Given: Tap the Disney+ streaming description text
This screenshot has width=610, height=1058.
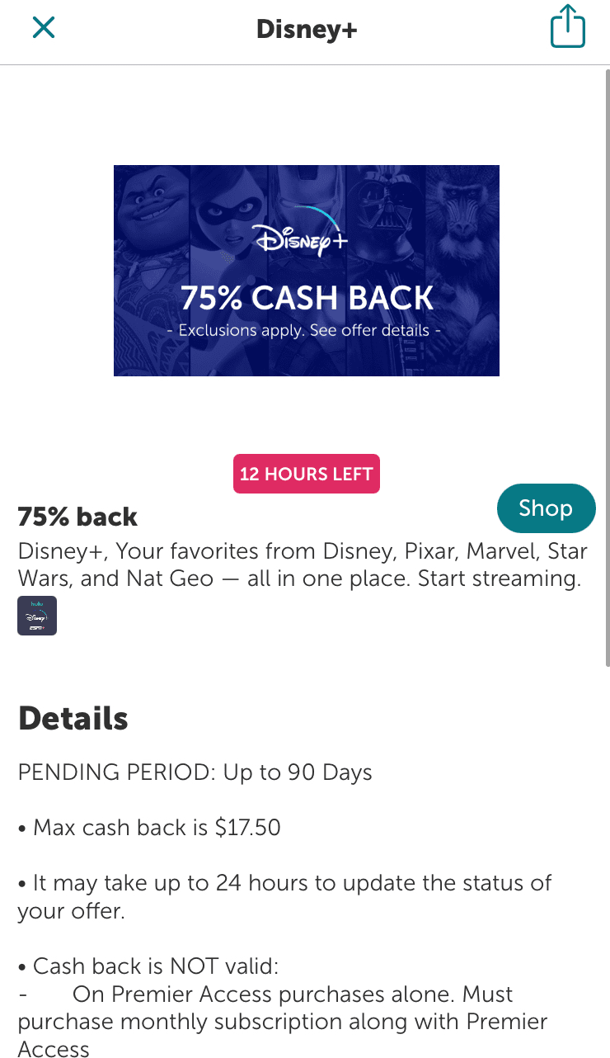Looking at the screenshot, I should (303, 564).
